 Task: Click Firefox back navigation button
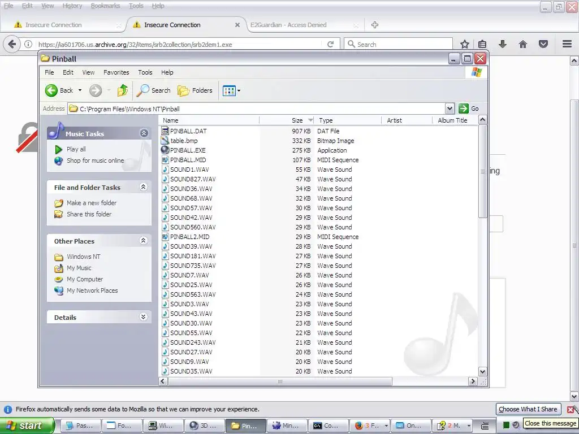(x=12, y=44)
